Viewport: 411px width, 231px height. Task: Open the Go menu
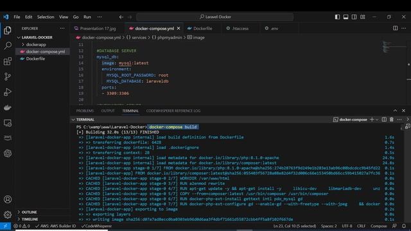tap(76, 17)
